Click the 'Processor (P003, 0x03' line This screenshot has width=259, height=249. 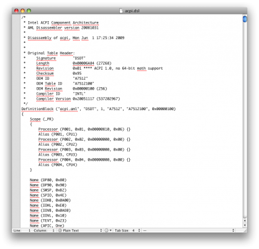[84, 149]
